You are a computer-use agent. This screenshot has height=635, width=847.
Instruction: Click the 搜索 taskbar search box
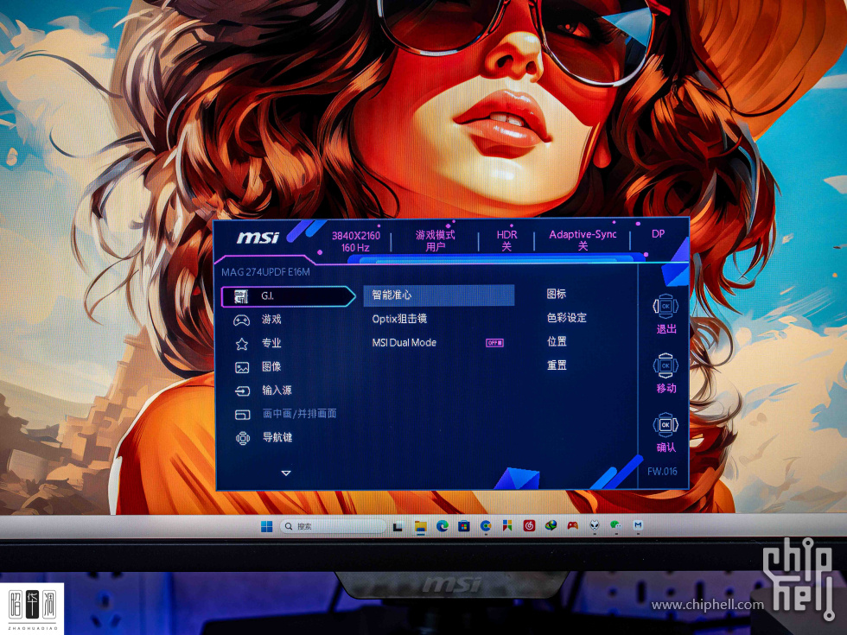point(333,526)
